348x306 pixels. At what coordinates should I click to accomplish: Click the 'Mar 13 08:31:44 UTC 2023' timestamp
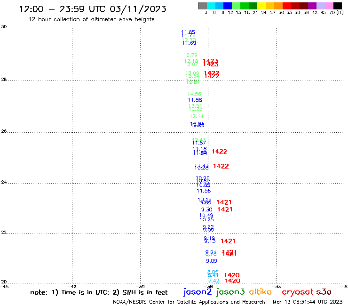(308, 302)
